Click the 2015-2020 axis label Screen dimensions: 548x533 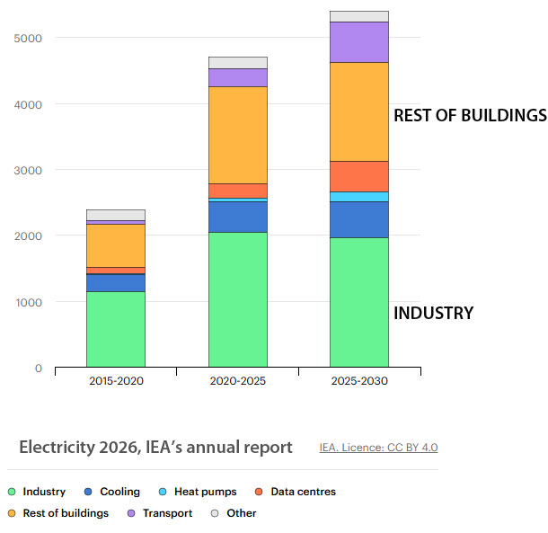click(116, 381)
